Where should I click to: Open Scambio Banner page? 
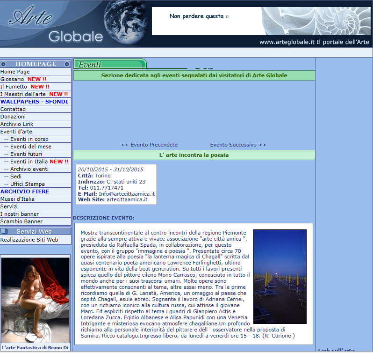coord(22,221)
